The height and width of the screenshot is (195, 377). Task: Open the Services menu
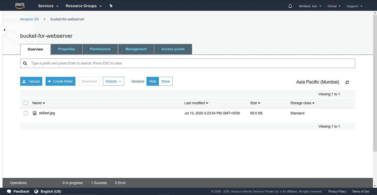tap(48, 6)
